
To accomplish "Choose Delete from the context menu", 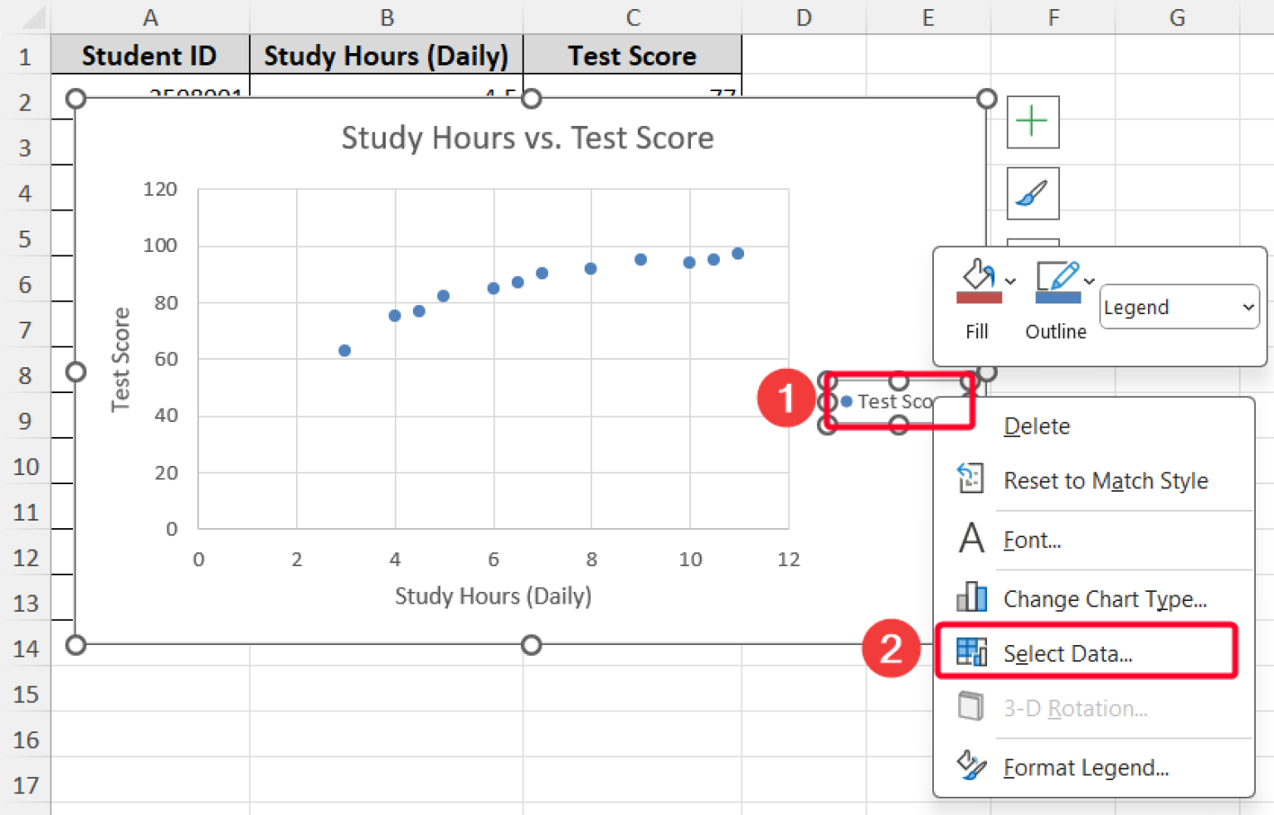I will pos(1036,425).
